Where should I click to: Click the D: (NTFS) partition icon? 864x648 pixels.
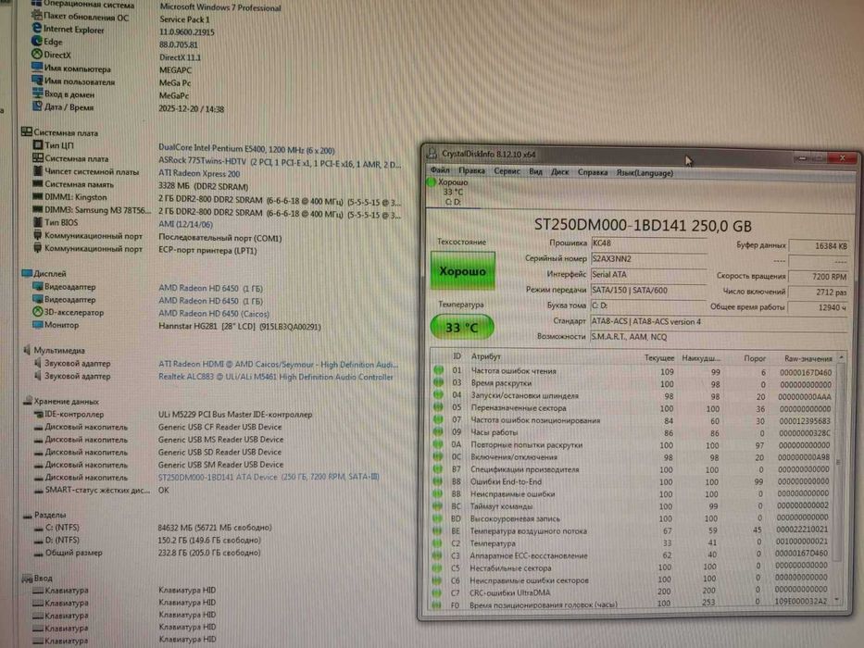[38, 540]
